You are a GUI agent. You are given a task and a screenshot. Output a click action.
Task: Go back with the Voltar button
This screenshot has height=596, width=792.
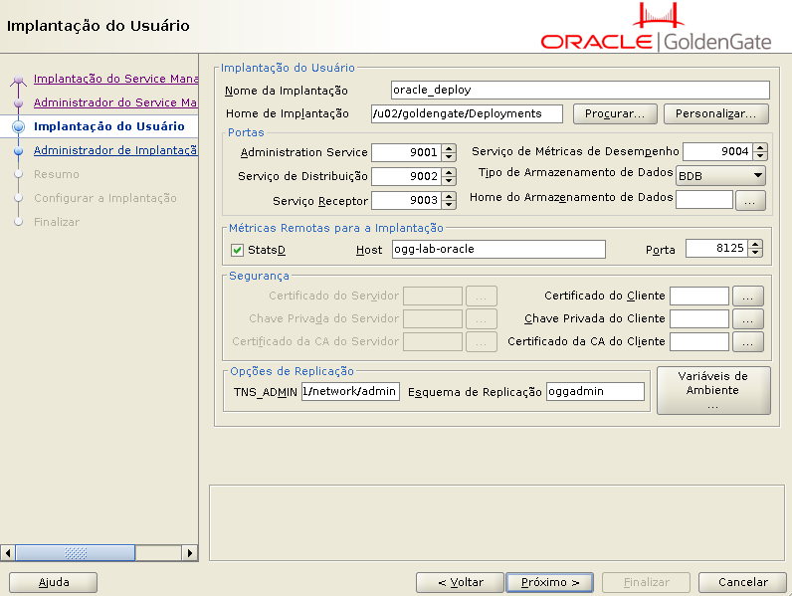click(x=460, y=582)
